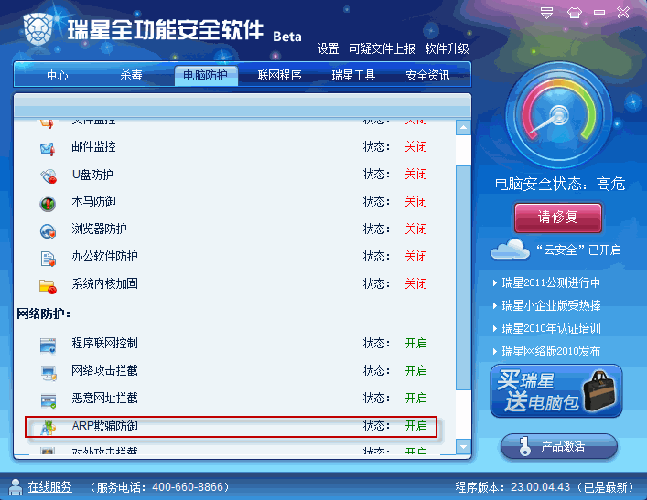
Task: Click “云安全”已开启 status text
Action: coord(578,250)
